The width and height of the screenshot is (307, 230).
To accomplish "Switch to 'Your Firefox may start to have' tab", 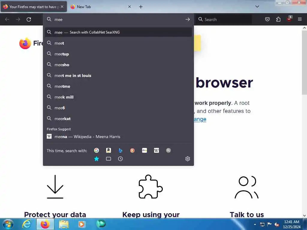I will tap(34, 7).
